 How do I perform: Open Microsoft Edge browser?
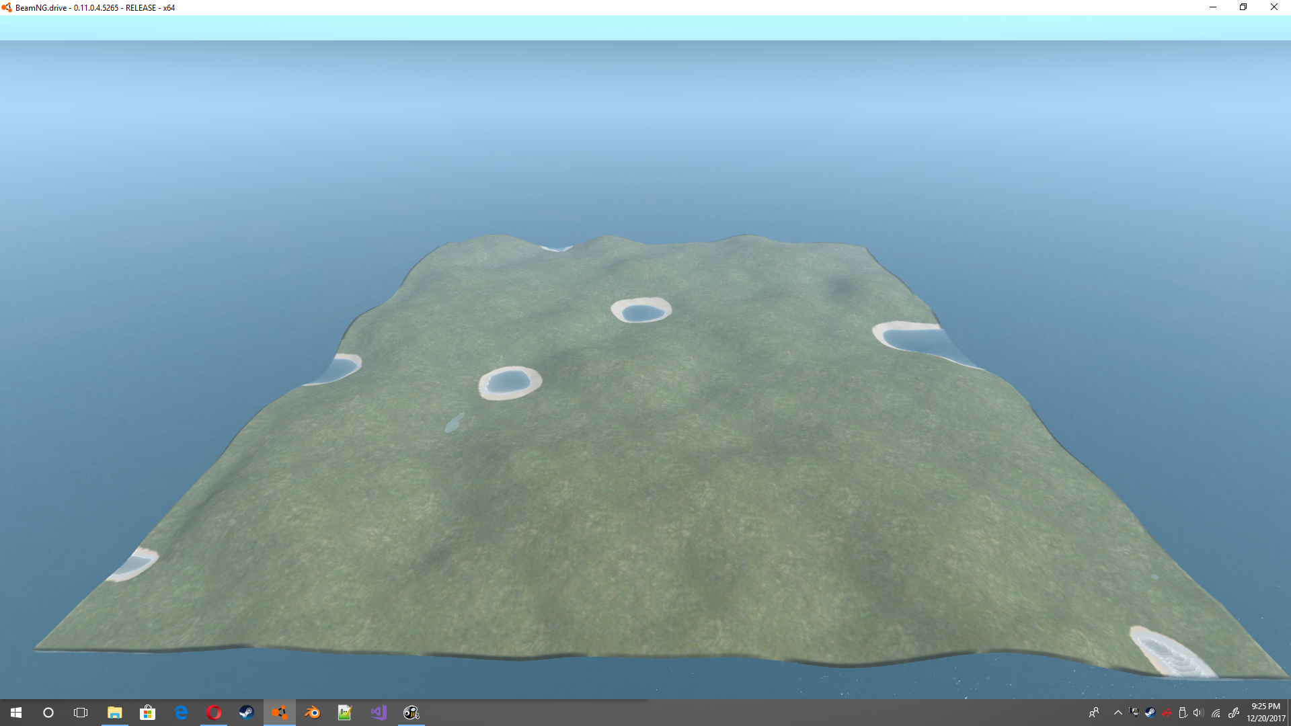point(181,713)
